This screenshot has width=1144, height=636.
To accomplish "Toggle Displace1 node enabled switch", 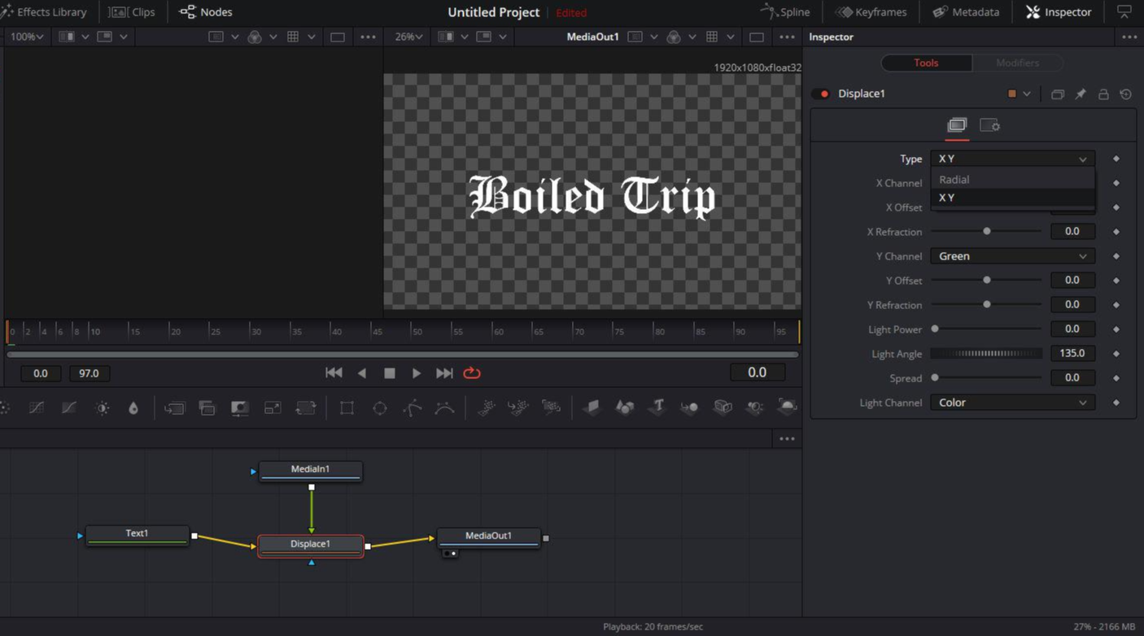I will point(821,94).
